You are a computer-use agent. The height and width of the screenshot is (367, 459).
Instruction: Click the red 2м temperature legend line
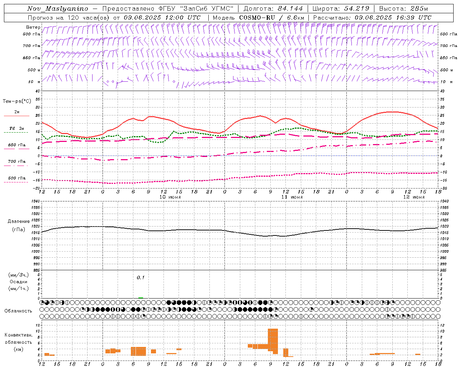(x=16, y=116)
